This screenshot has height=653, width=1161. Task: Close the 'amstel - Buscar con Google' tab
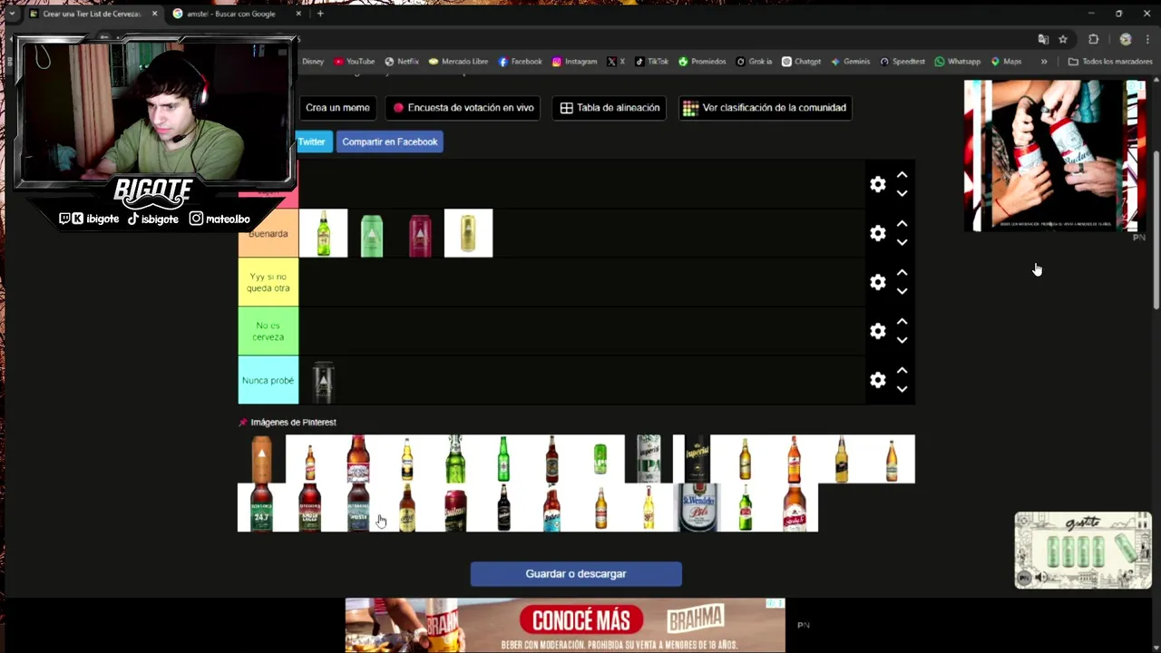click(x=298, y=14)
